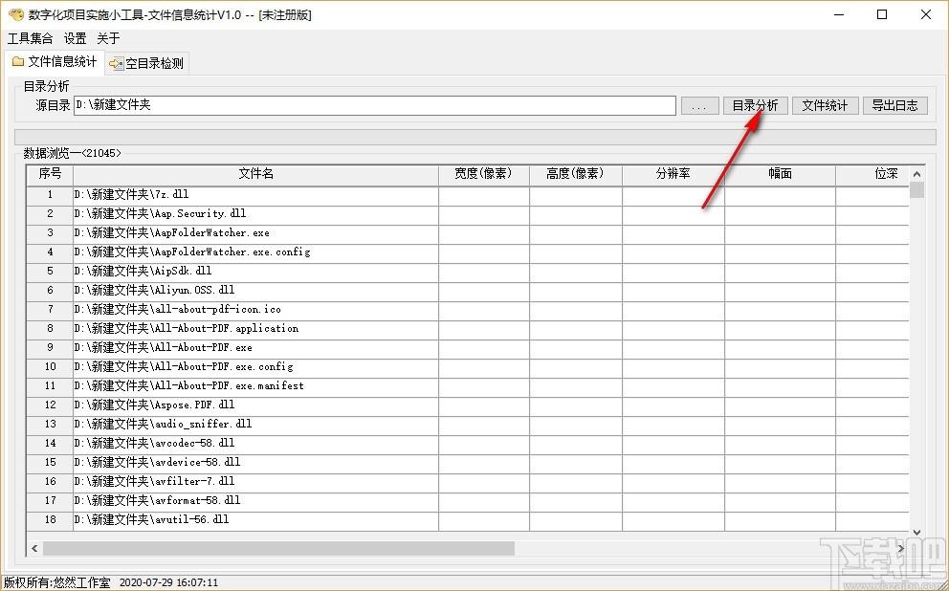Click sequence number 10 cell
The image size is (949, 591).
[x=50, y=366]
